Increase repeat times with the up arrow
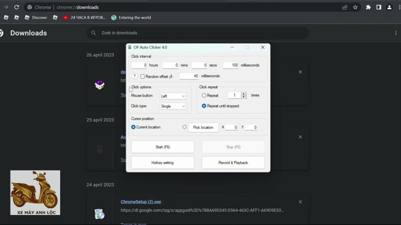This screenshot has height=225, width=401. [244, 93]
